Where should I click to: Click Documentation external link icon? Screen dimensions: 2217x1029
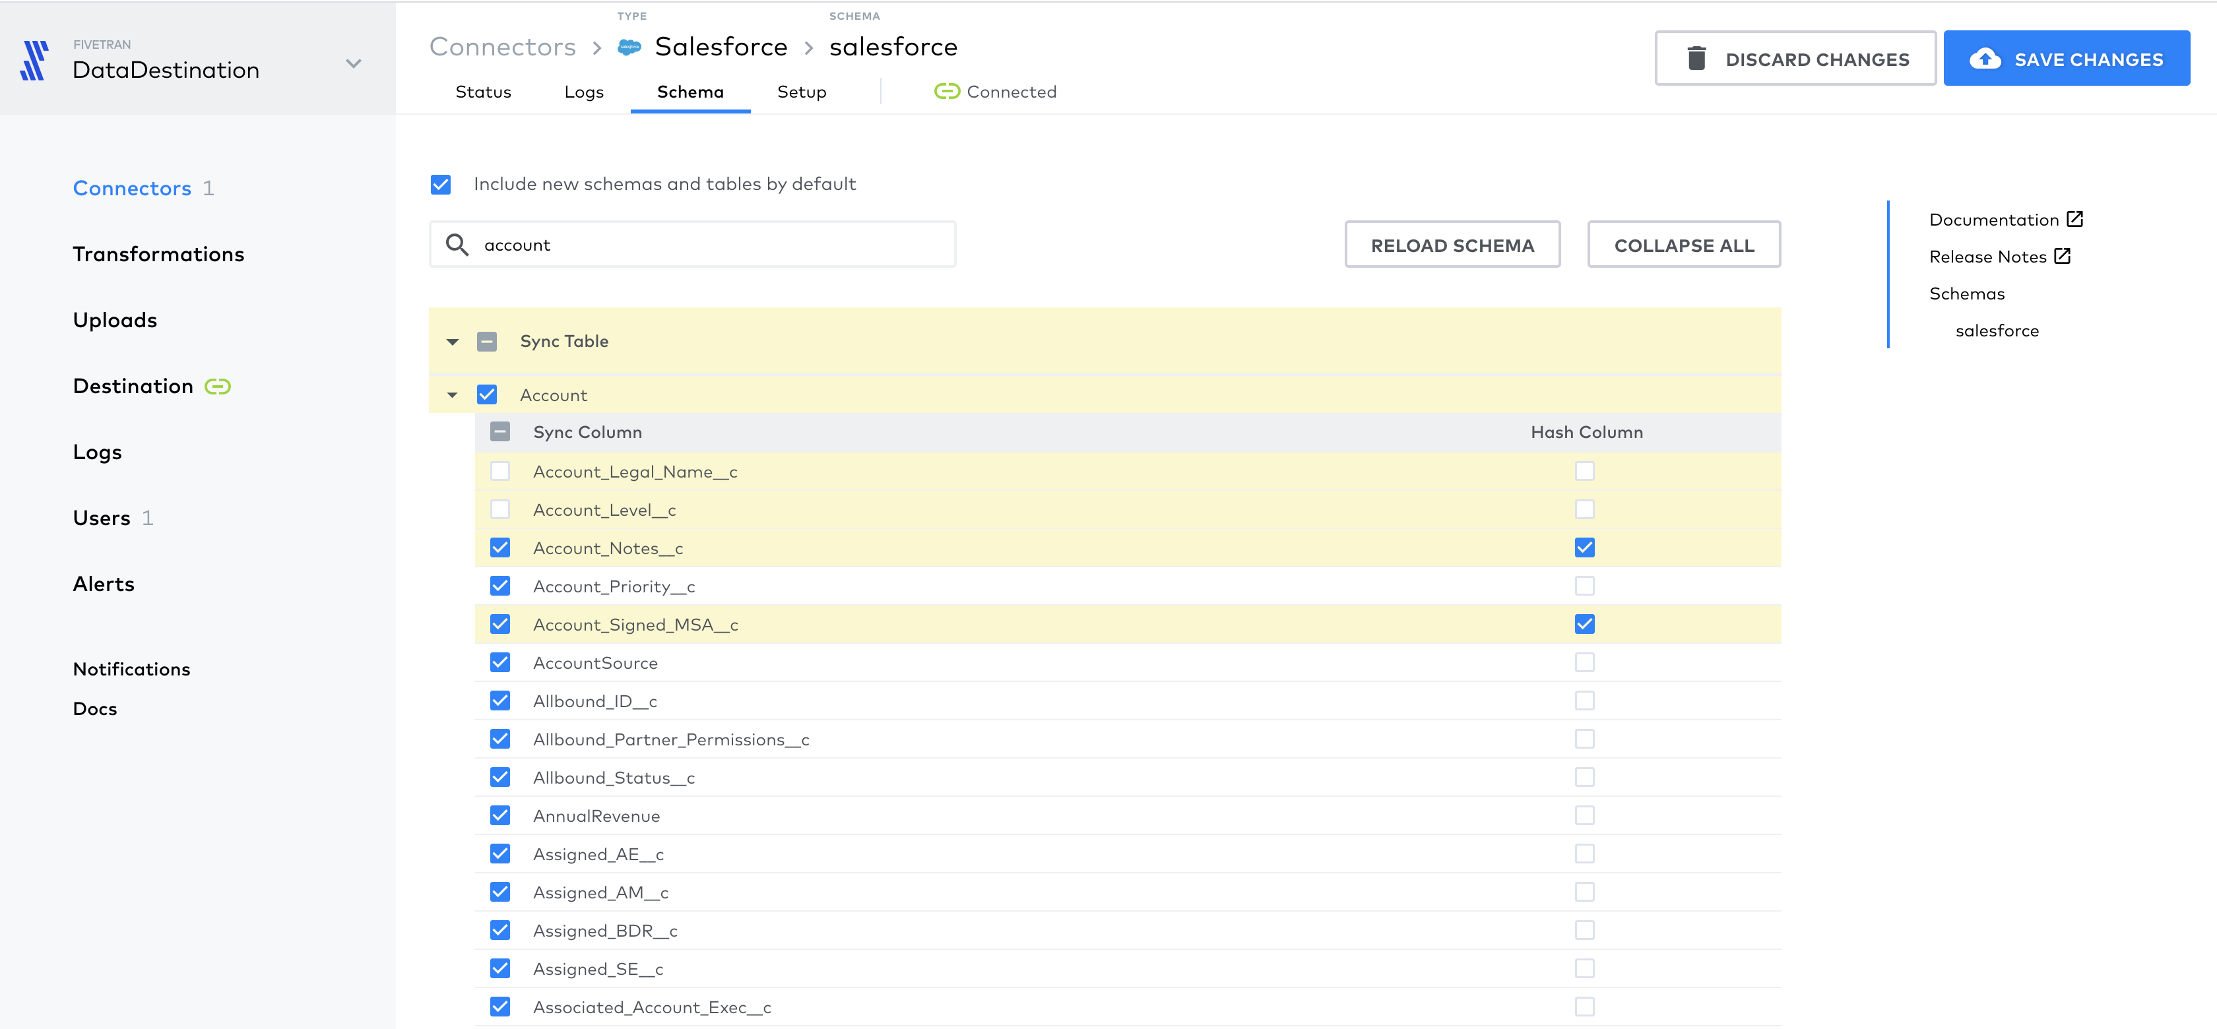(x=2075, y=218)
